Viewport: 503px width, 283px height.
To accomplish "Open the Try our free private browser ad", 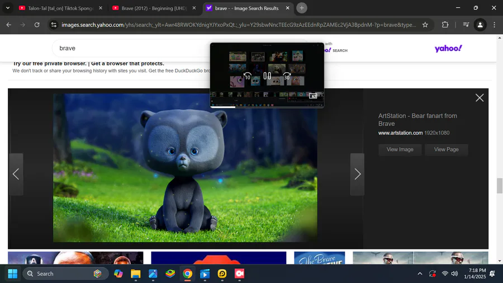I will point(89,64).
